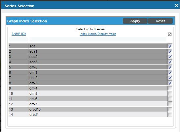
Task: Select the 'dm-0' name cell
Action: click(x=98, y=67)
